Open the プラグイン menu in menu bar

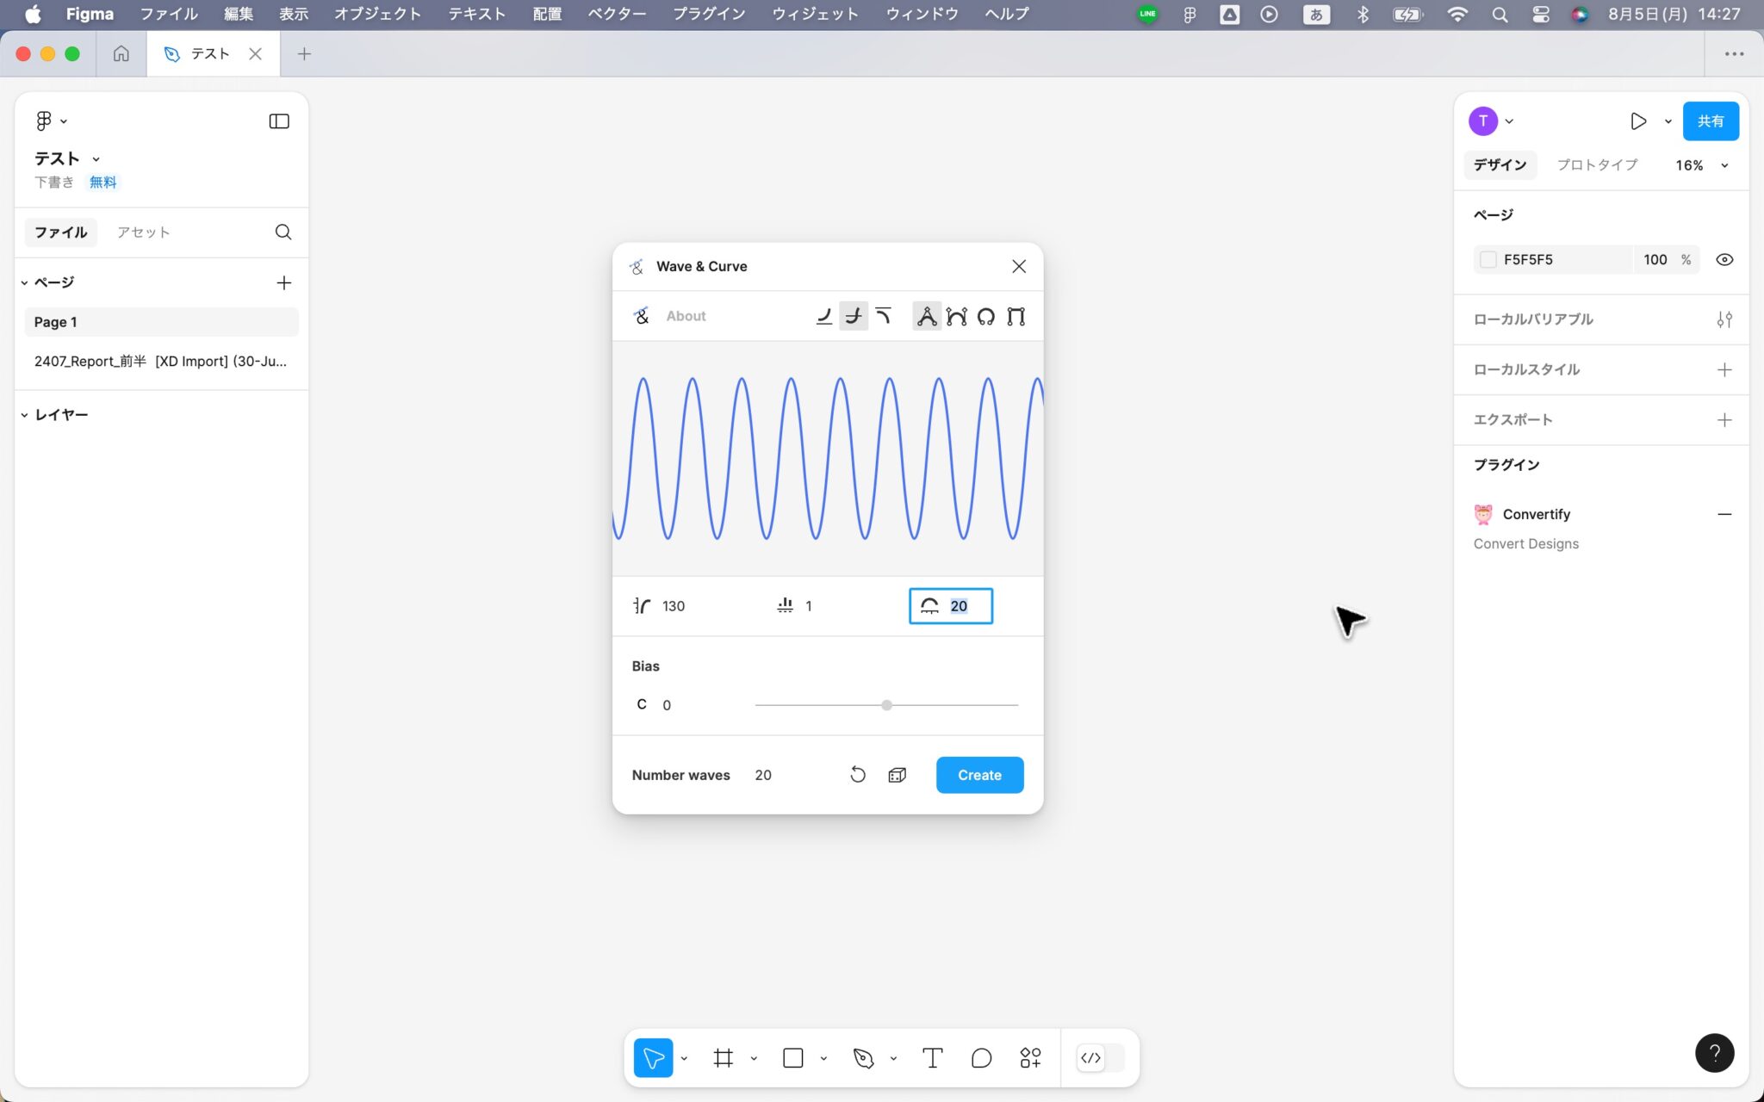(x=708, y=14)
